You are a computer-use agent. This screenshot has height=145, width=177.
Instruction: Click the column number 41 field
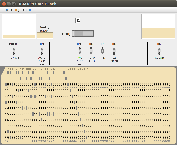[78, 20]
